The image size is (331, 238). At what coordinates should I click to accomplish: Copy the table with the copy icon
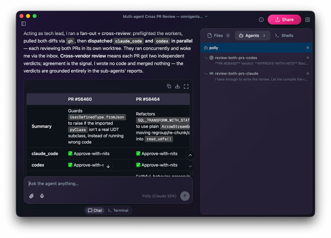pyautogui.click(x=169, y=86)
